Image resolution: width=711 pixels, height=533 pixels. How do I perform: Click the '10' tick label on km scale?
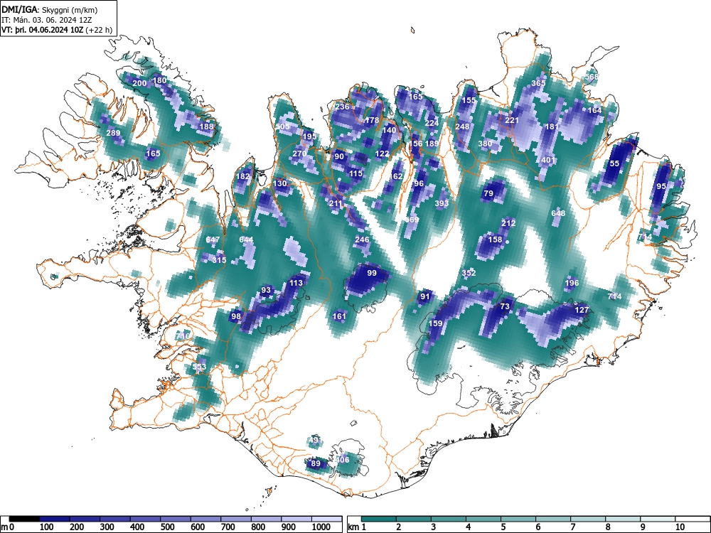680,527
